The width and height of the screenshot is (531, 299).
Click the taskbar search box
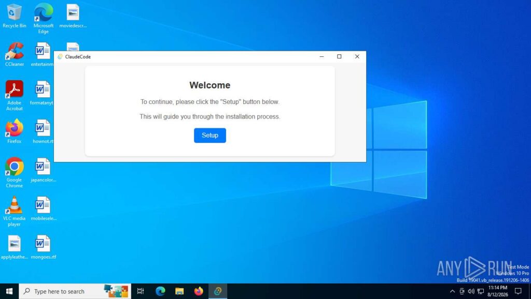click(75, 291)
